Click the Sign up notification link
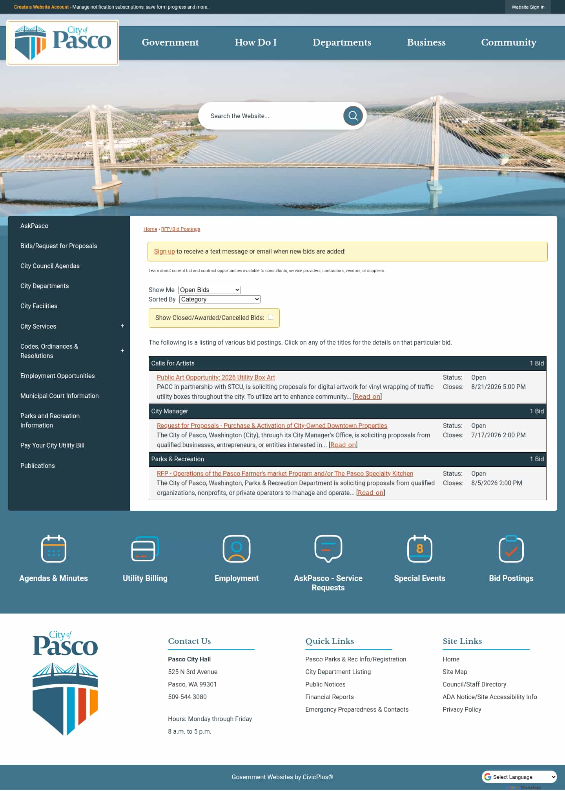The width and height of the screenshot is (565, 791). (164, 251)
